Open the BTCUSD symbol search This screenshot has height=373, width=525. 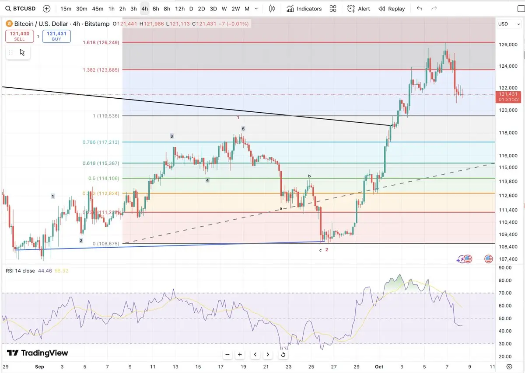click(x=21, y=9)
